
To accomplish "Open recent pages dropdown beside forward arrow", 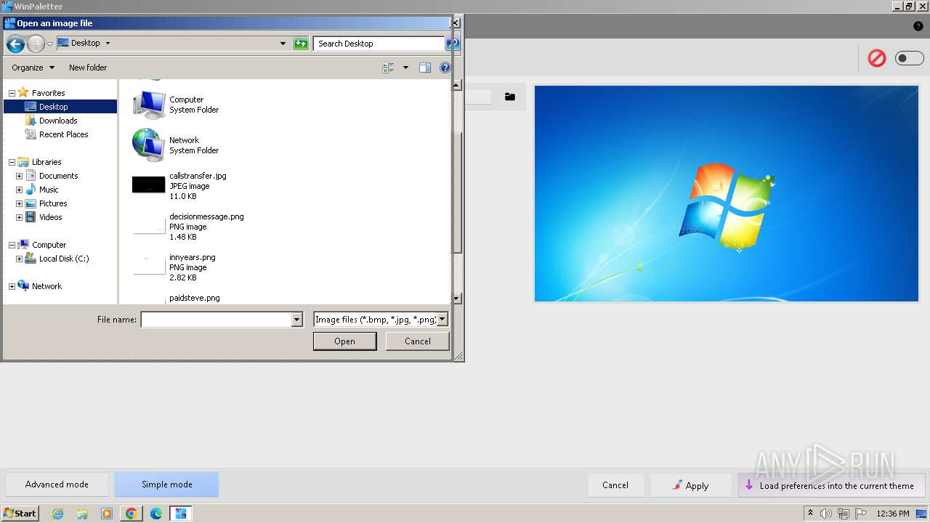I will tap(49, 44).
